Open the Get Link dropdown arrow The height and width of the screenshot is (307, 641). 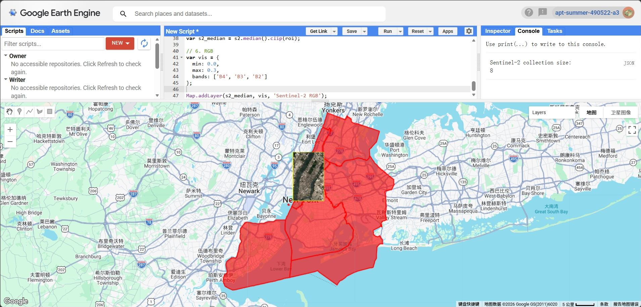pos(334,31)
